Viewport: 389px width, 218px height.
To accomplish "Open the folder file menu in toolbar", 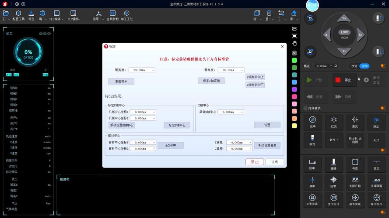I will (6, 15).
